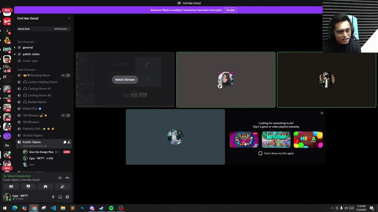Open server with badge 108
This screenshot has height=212, width=378.
pos(7,117)
